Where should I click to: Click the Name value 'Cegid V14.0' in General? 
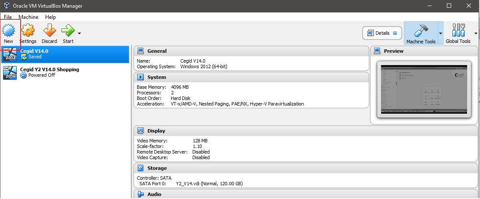tap(193, 61)
